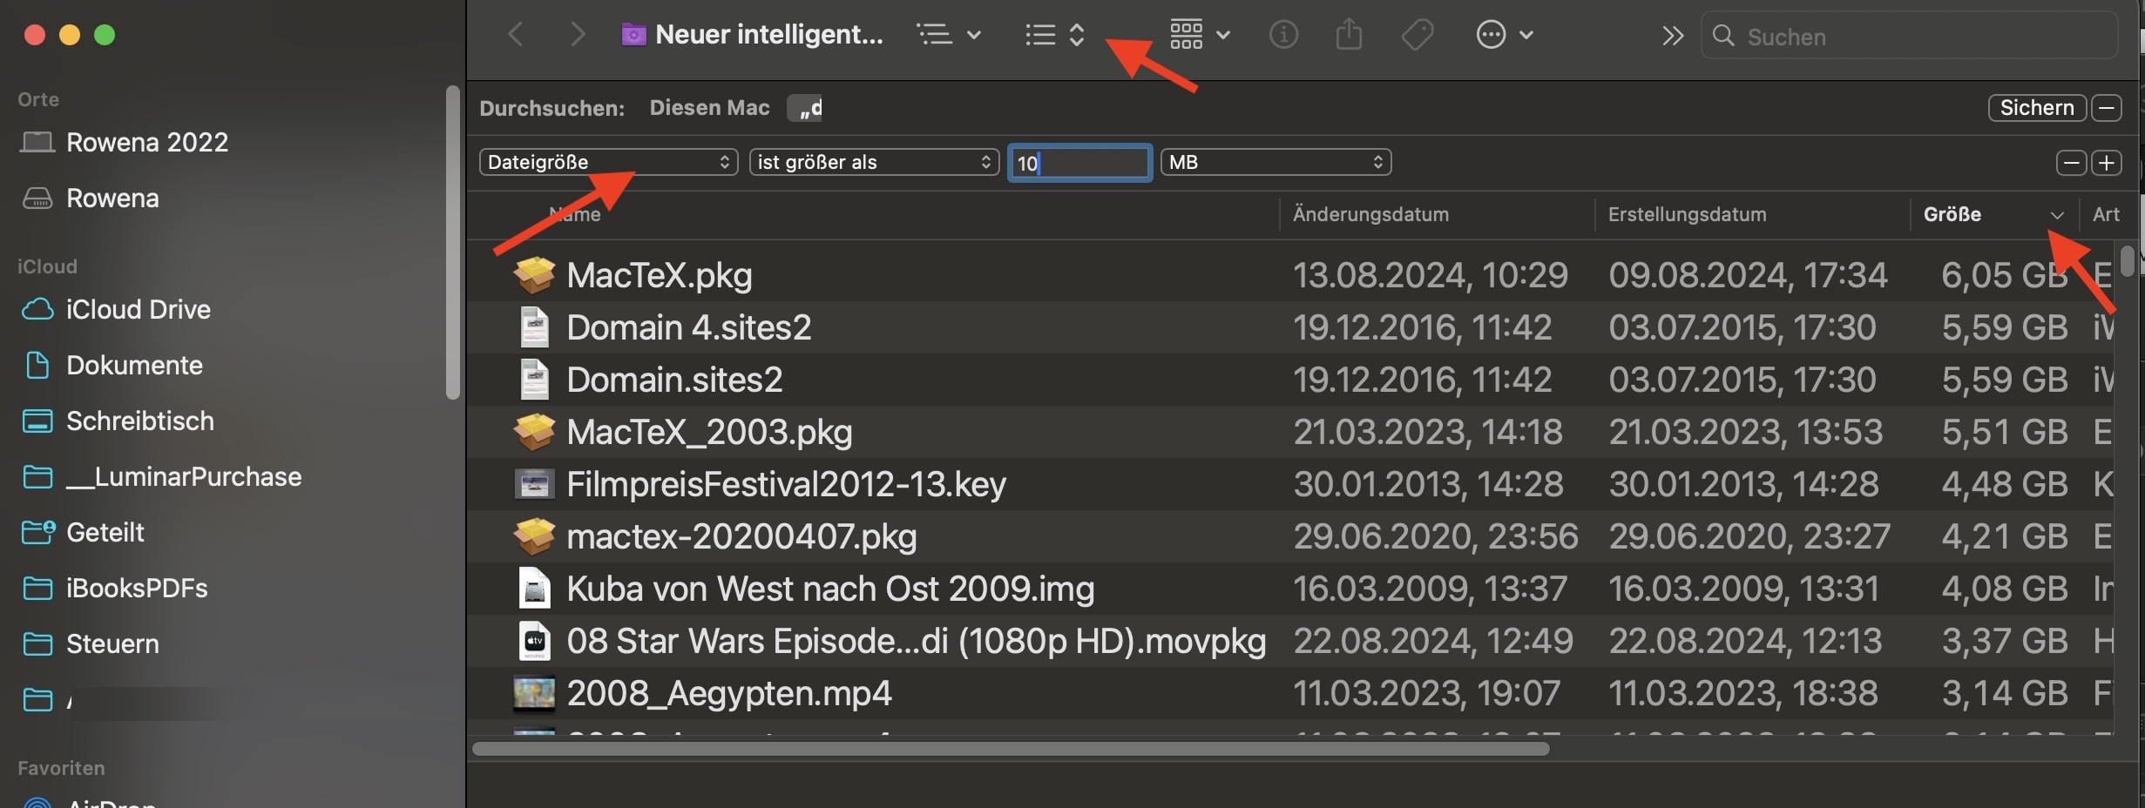Image resolution: width=2145 pixels, height=808 pixels.
Task: Add a search criterion with plus button
Action: 2107,163
